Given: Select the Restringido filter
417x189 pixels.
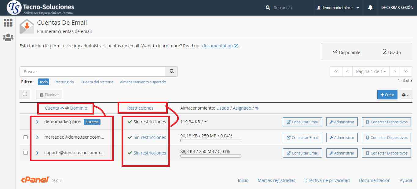Looking at the screenshot, I should pyautogui.click(x=64, y=82).
